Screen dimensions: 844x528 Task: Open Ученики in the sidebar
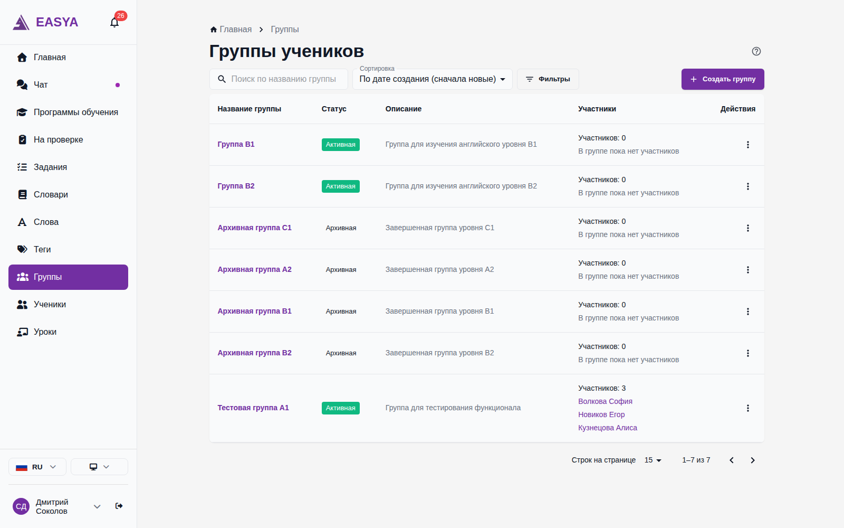[x=68, y=305]
